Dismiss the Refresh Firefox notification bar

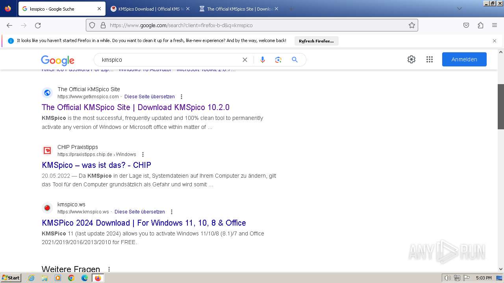495,41
